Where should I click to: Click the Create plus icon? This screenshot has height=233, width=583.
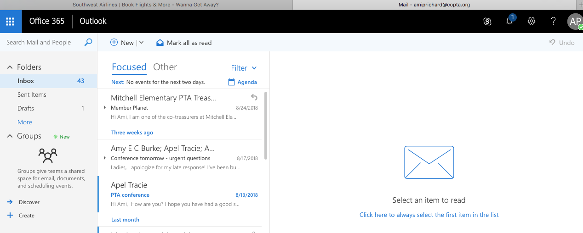10,215
